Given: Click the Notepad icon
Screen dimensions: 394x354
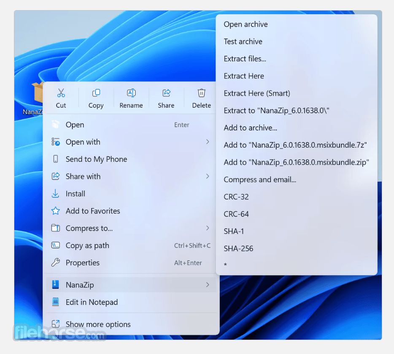Looking at the screenshot, I should click(x=55, y=302).
